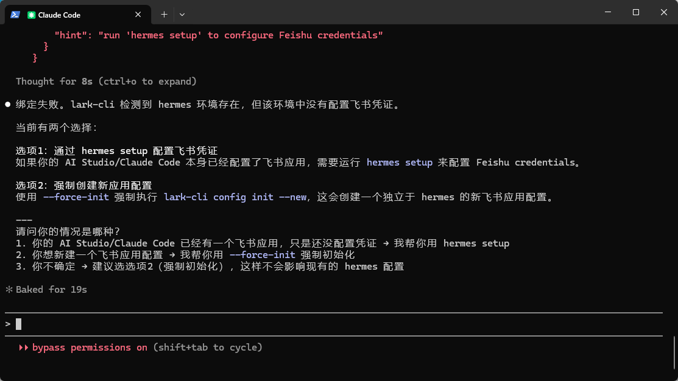Click the red hint line about hermes setup

(x=218, y=35)
